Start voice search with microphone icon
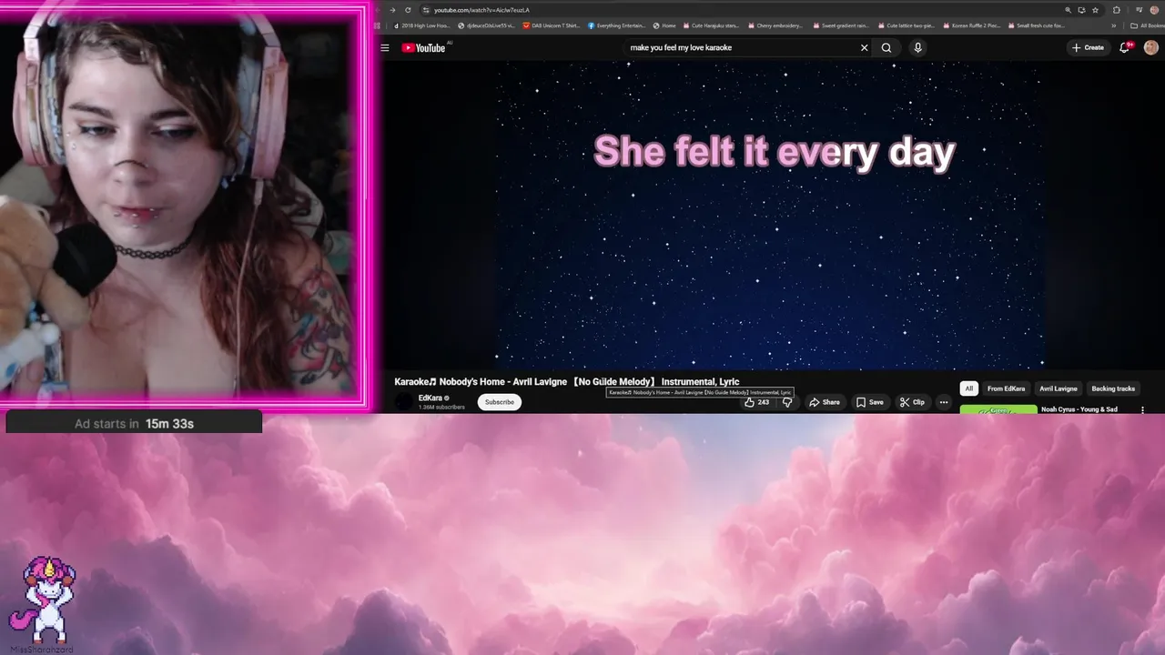This screenshot has width=1165, height=655. point(917,47)
